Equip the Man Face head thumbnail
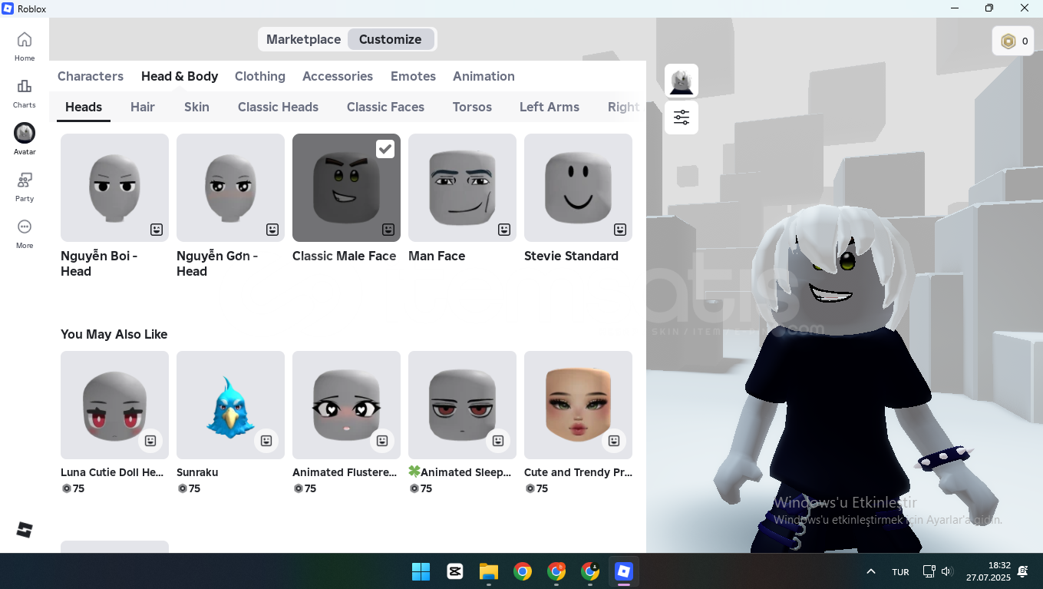The width and height of the screenshot is (1043, 589). click(x=462, y=187)
